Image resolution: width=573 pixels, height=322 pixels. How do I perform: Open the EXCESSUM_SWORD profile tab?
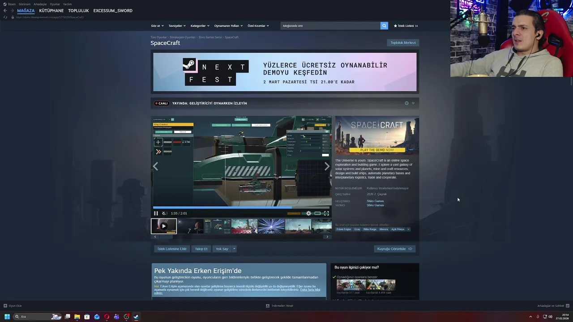(x=113, y=10)
